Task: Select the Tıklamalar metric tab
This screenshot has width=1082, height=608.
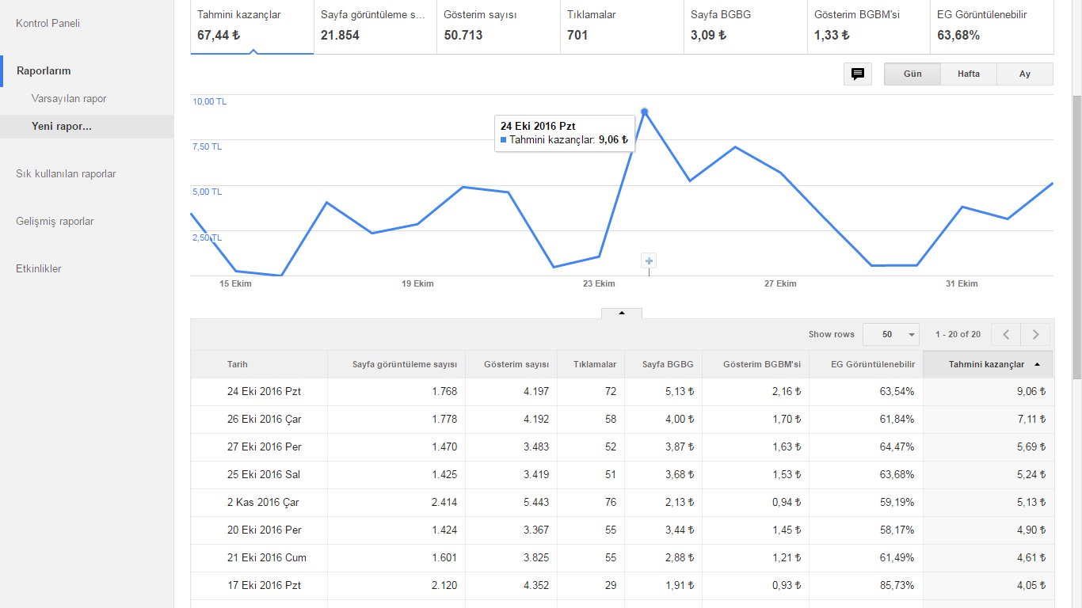Action: tap(622, 25)
